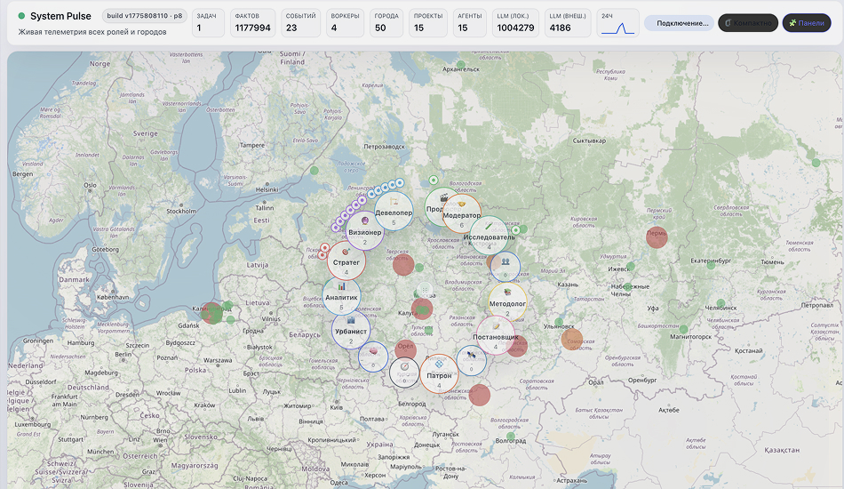Click the black compass node near Курск
Viewport: 844px width, 489px height.
click(404, 371)
